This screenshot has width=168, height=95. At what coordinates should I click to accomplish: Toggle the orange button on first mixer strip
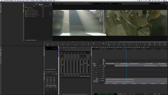pyautogui.click(x=62, y=59)
